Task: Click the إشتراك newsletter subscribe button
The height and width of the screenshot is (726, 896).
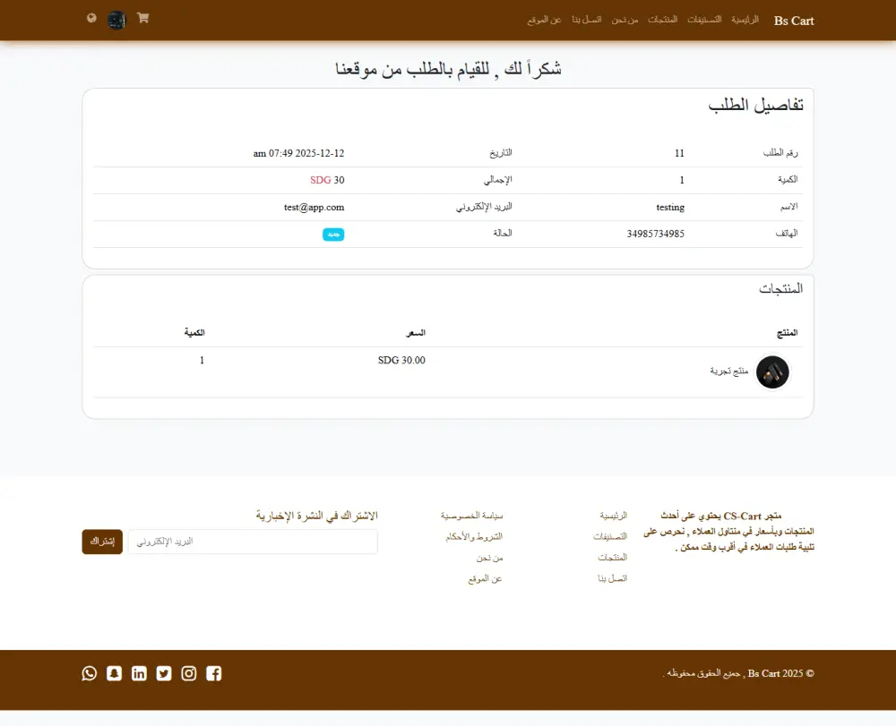Action: (x=101, y=542)
